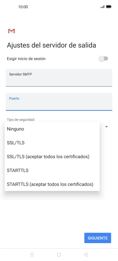
Task: Tap the battery status icon
Action: (x=109, y=7)
